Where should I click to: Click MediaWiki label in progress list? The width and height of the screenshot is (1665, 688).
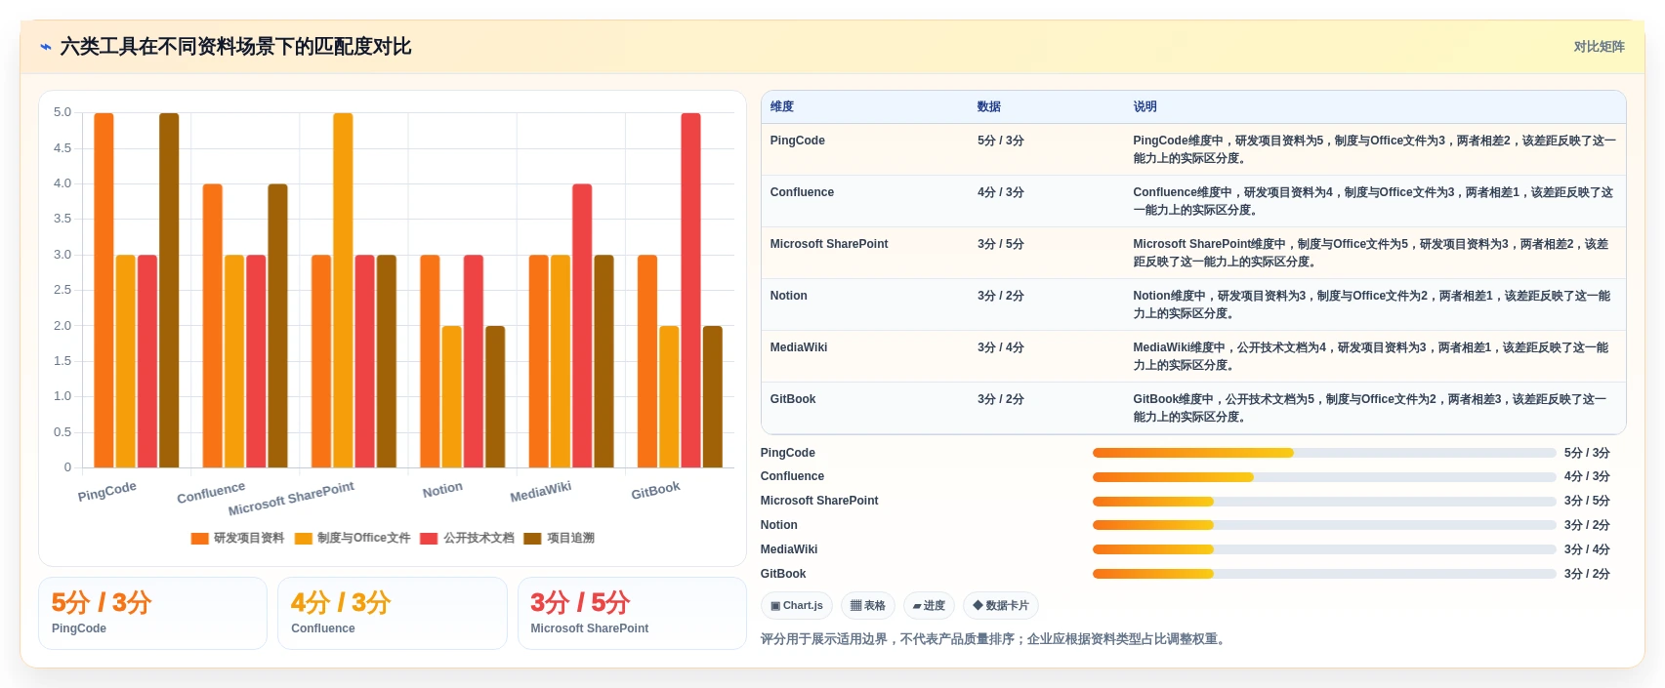point(789,549)
